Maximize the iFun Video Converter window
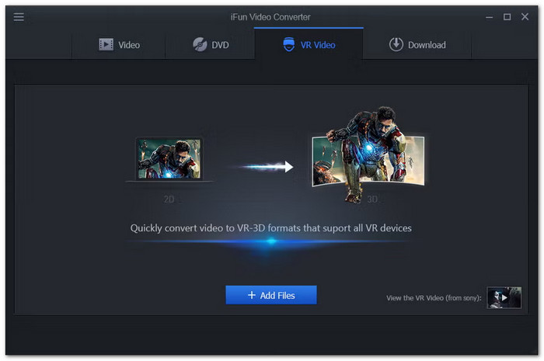This screenshot has width=544, height=361. pyautogui.click(x=507, y=17)
